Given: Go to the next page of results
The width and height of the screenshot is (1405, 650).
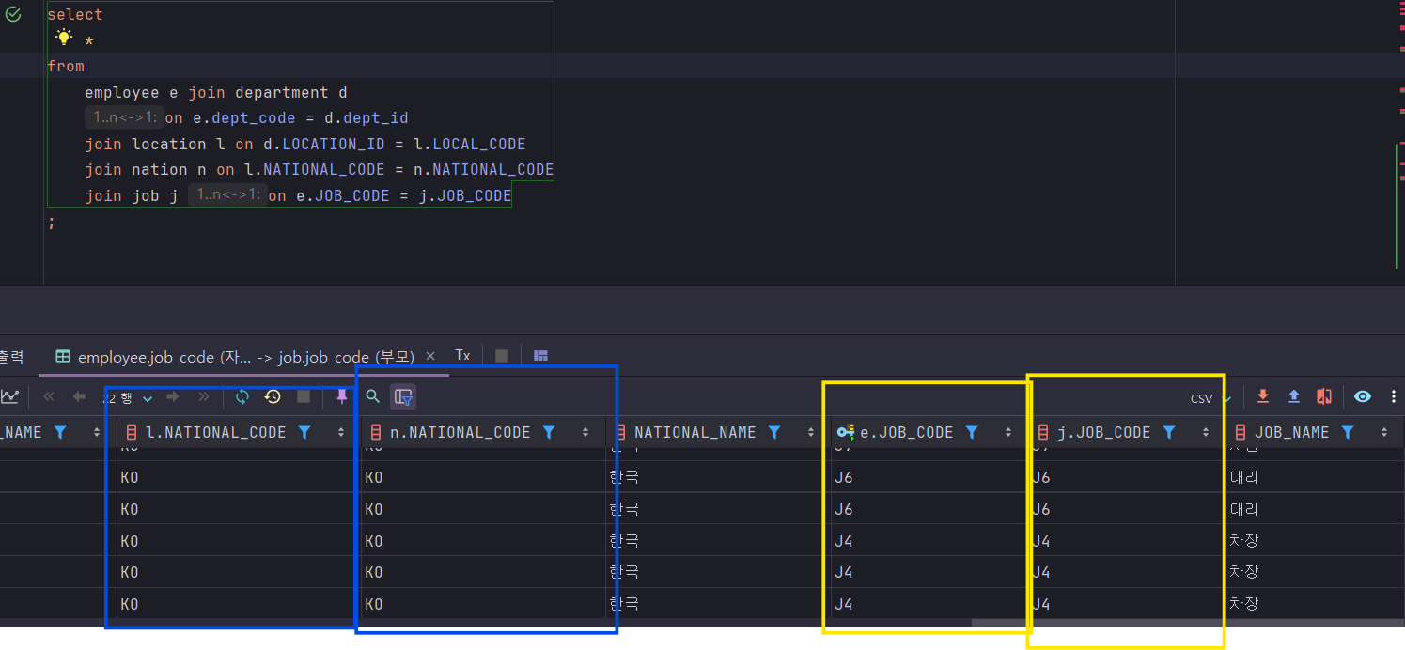Looking at the screenshot, I should pos(173,396).
